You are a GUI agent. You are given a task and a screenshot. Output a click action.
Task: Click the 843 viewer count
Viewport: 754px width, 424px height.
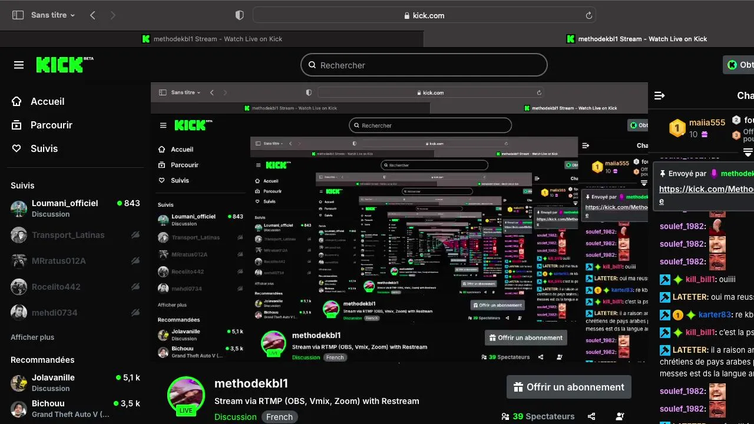(x=128, y=203)
